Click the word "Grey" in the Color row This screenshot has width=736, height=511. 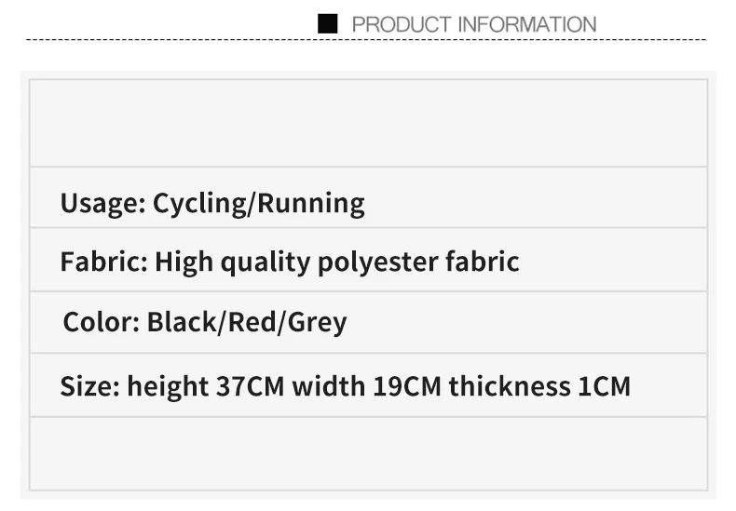(x=317, y=322)
